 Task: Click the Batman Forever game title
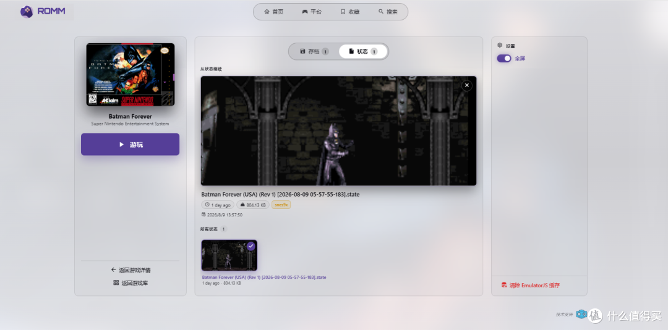click(x=130, y=116)
